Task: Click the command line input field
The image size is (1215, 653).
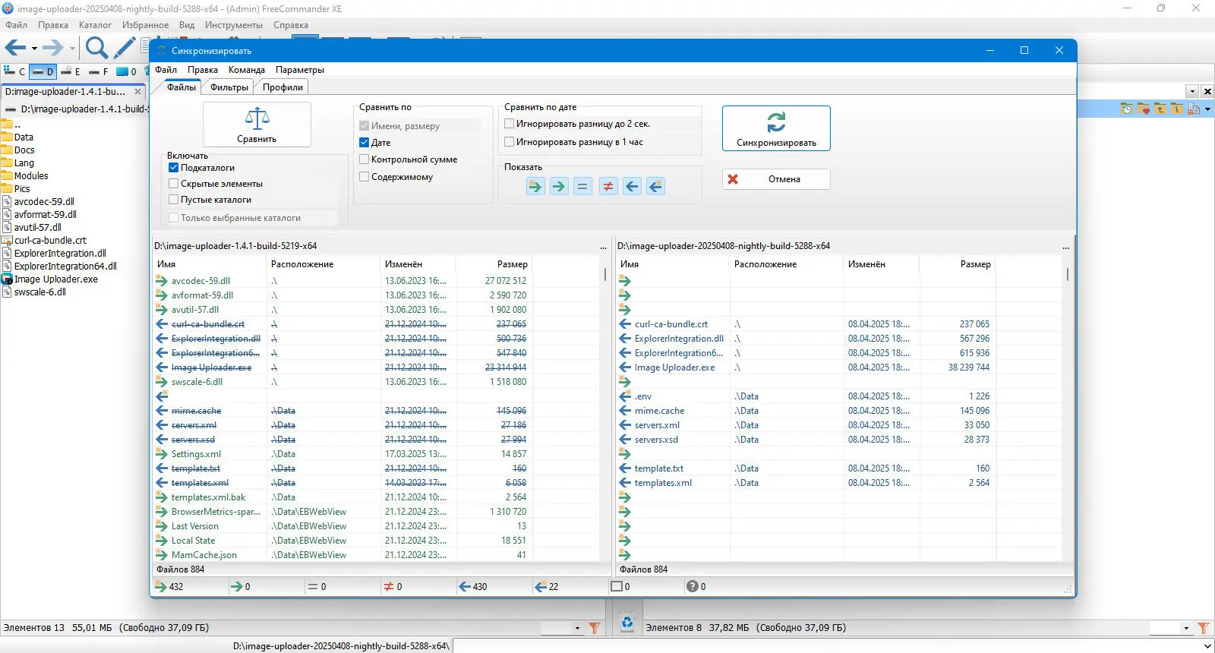Action: (x=828, y=646)
